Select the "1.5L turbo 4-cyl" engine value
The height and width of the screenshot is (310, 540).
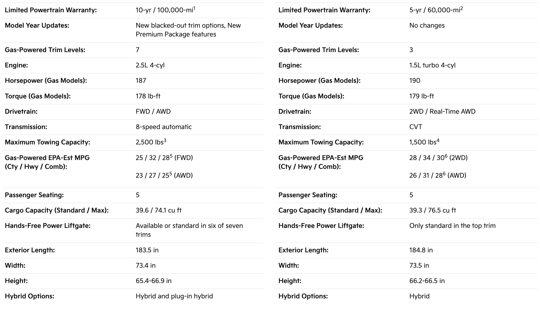pyautogui.click(x=432, y=65)
